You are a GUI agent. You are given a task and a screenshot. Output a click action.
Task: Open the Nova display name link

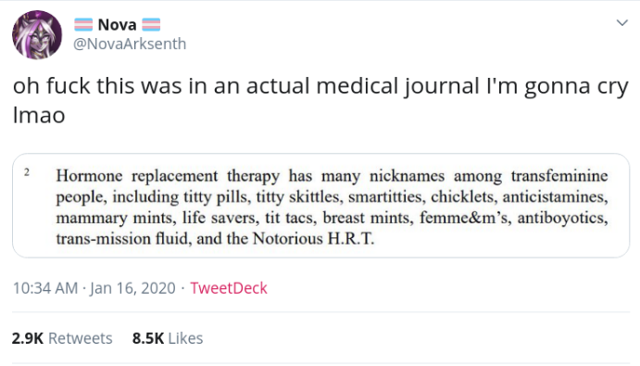pos(117,25)
